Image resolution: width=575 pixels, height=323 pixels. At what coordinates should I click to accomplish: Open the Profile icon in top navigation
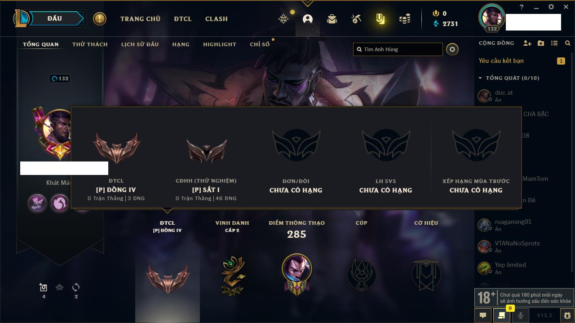[308, 19]
